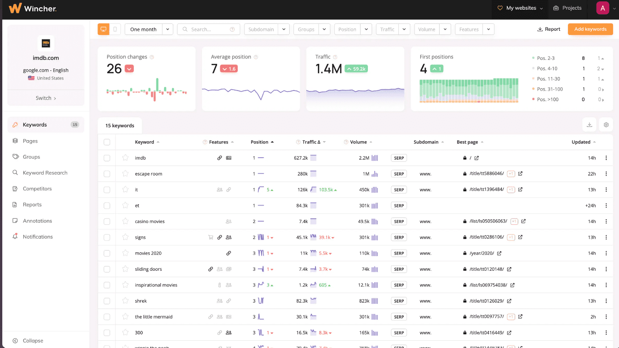Screen dimensions: 619x348
Task: Click in the keyword Search field
Action: (208, 29)
